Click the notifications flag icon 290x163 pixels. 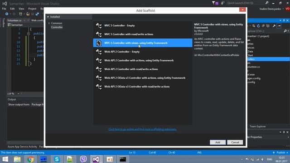[x=215, y=3]
